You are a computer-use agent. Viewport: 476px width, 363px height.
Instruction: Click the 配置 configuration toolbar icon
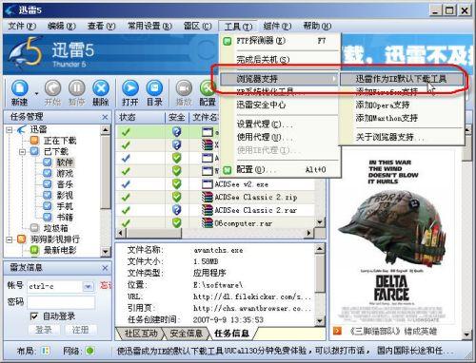coord(208,92)
